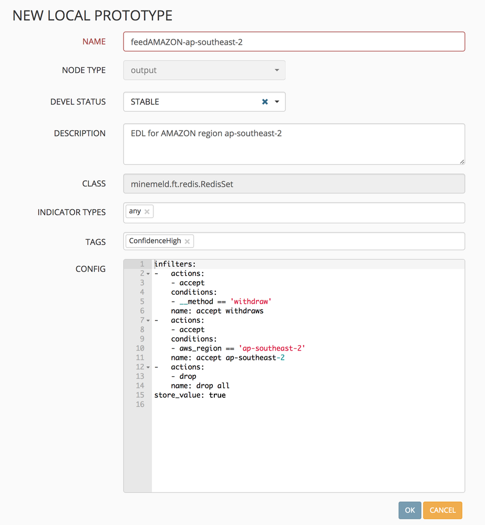
Task: Remove the 'any' indicator type tag
Action: tap(147, 211)
